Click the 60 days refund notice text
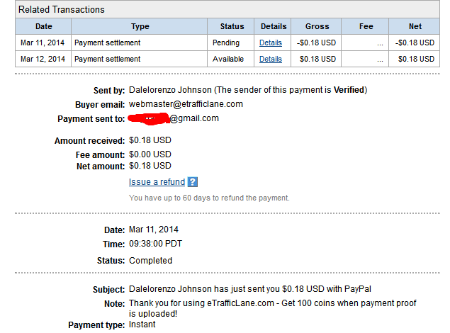This screenshot has height=333, width=450. 209,198
